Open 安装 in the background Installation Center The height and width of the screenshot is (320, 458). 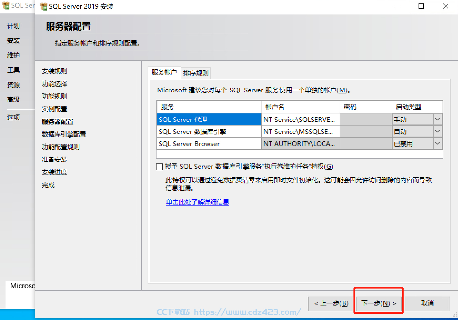13,41
